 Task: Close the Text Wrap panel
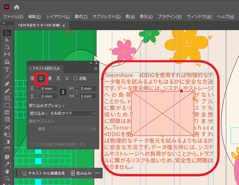[x=96, y=63]
